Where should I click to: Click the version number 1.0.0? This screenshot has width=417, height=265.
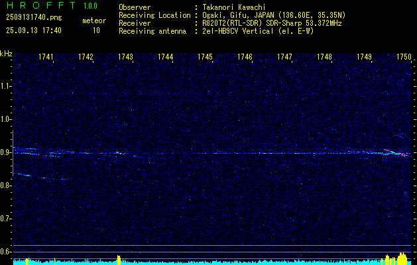[x=90, y=5]
